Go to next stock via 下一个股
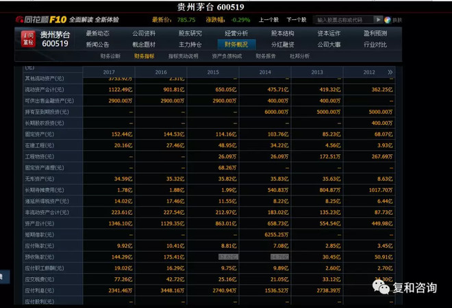 296,20
